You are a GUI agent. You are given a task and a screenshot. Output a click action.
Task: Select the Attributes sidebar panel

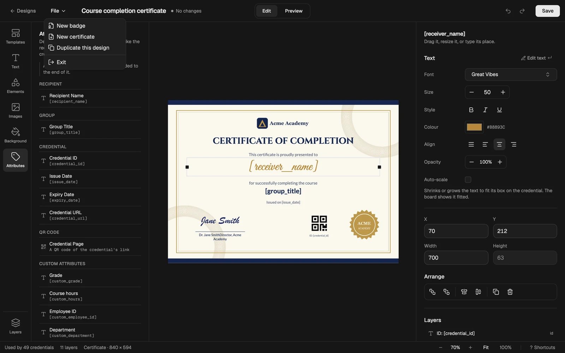16,160
